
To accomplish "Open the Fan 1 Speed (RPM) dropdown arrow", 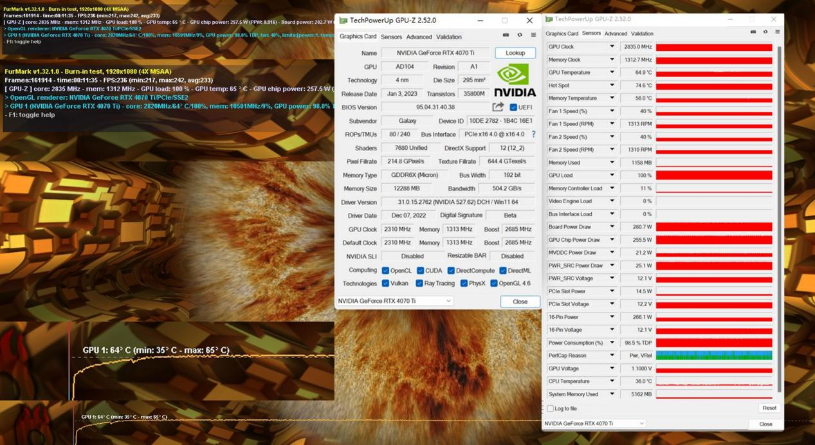I will [612, 124].
